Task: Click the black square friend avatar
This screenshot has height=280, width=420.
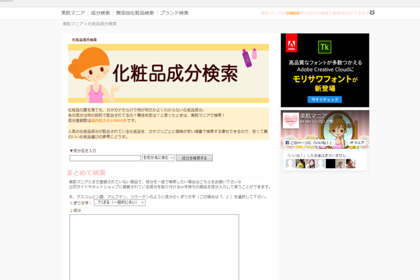Action: [331, 164]
